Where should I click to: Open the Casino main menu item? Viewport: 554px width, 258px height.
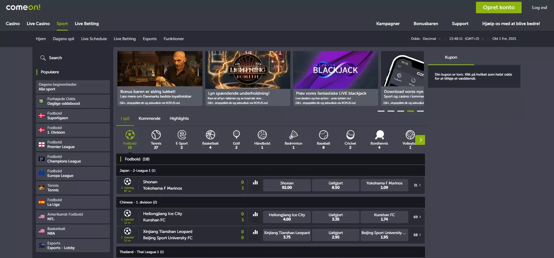13,24
